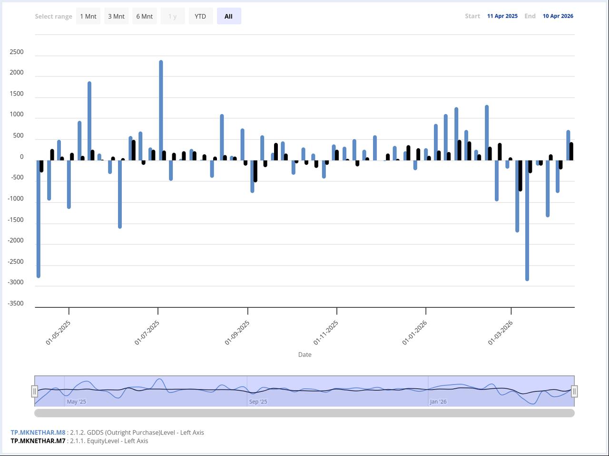609x456 pixels.
Task: Click the May '25 label in the navigator
Action: coord(76,401)
